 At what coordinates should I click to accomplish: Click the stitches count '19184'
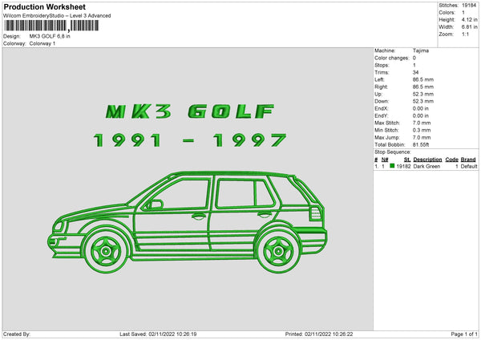[x=469, y=6]
